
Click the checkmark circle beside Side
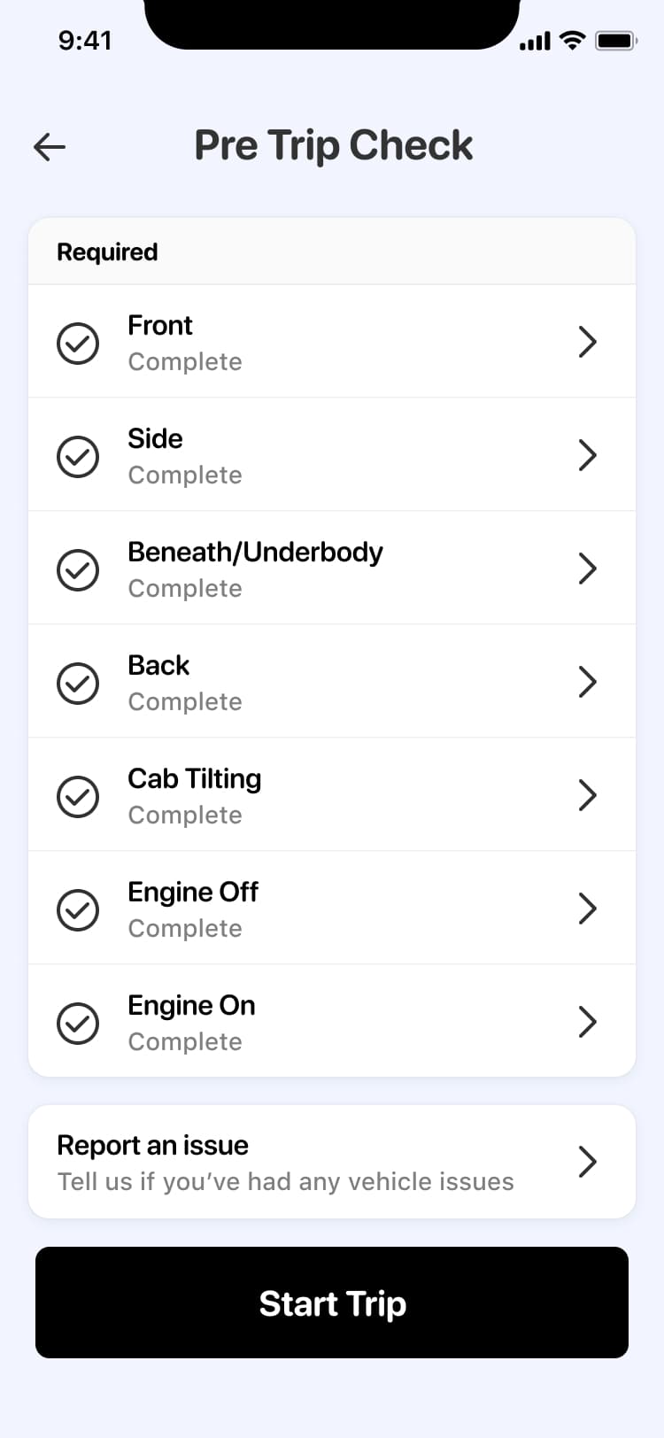tap(78, 456)
